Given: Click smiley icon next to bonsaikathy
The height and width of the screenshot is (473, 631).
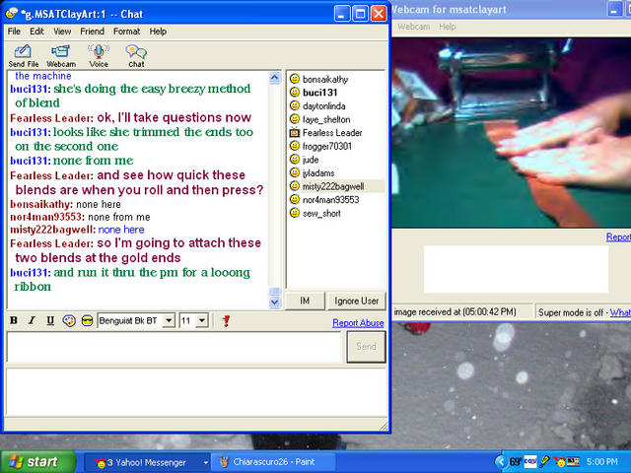Looking at the screenshot, I should (295, 79).
